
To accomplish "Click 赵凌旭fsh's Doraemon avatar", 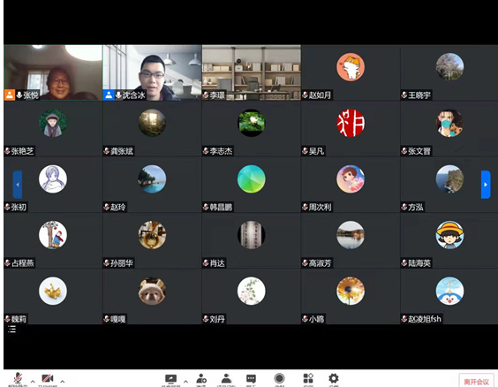I will click(x=449, y=291).
